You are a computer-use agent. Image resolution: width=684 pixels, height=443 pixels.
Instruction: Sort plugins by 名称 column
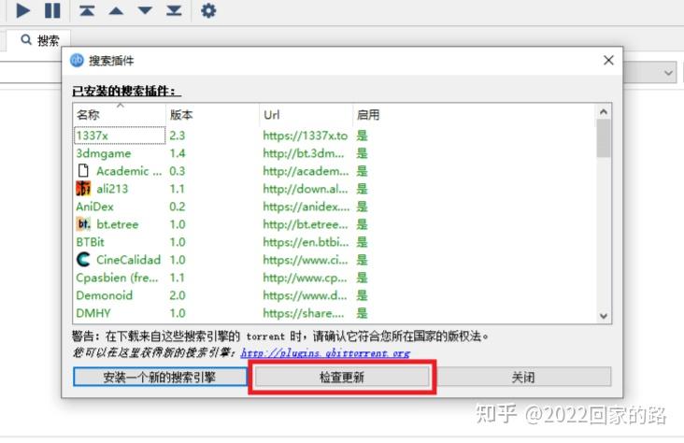pyautogui.click(x=119, y=115)
